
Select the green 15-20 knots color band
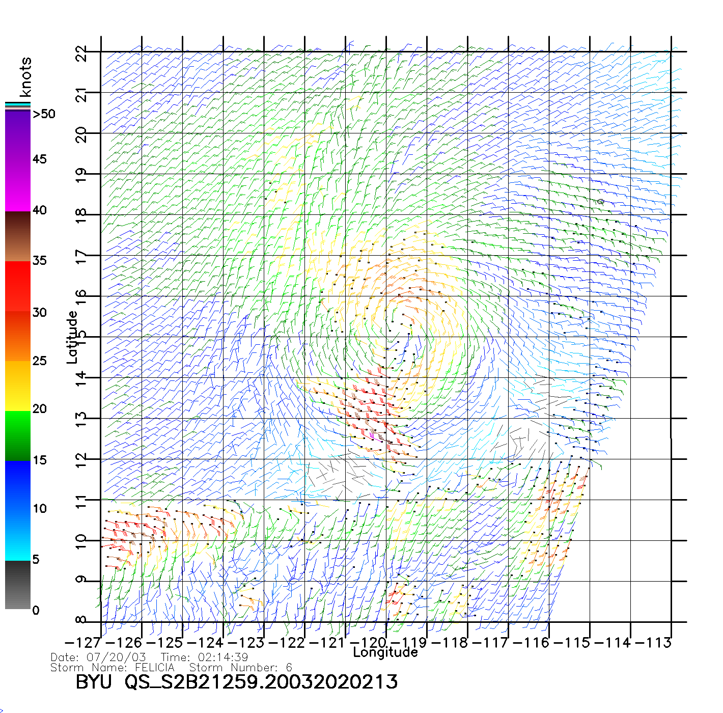17,435
